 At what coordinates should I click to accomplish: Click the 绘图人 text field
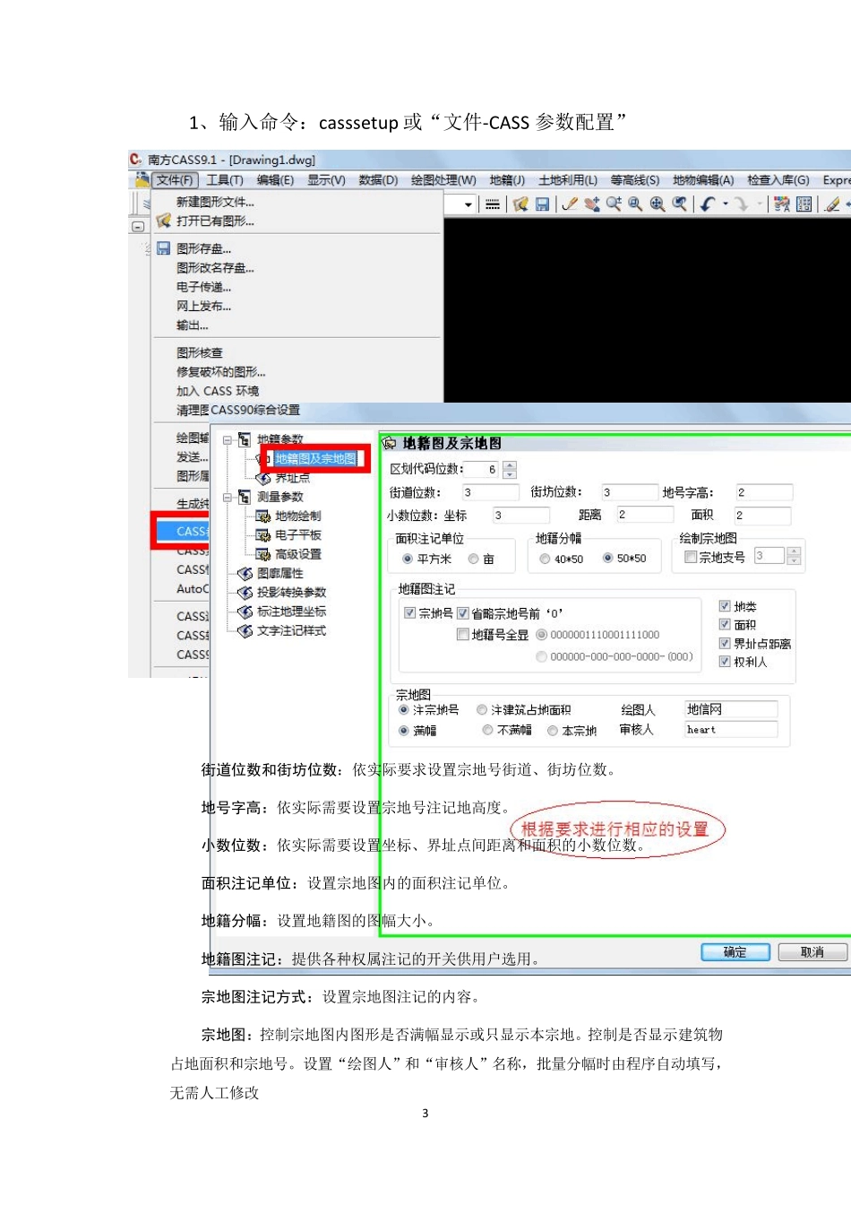(x=731, y=709)
